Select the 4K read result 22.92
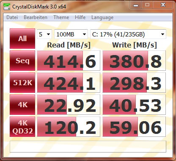Viewport: 176px width, 161px height. pyautogui.click(x=69, y=105)
